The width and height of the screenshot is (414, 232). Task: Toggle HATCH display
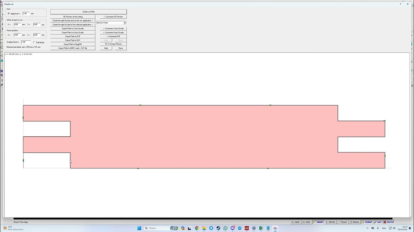(x=389, y=222)
